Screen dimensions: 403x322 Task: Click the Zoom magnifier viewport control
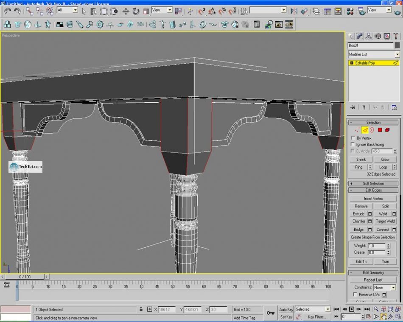coord(376,309)
